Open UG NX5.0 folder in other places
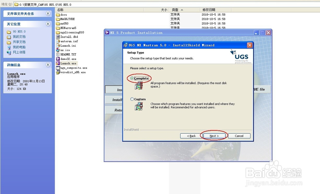The image size is (320, 194). tap(19, 32)
